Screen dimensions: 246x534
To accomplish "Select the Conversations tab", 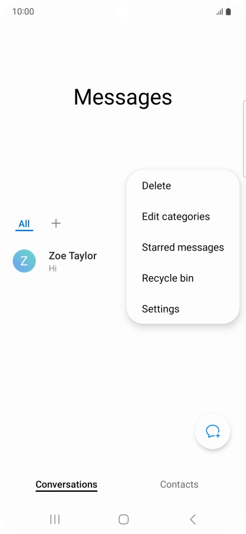I will [67, 484].
